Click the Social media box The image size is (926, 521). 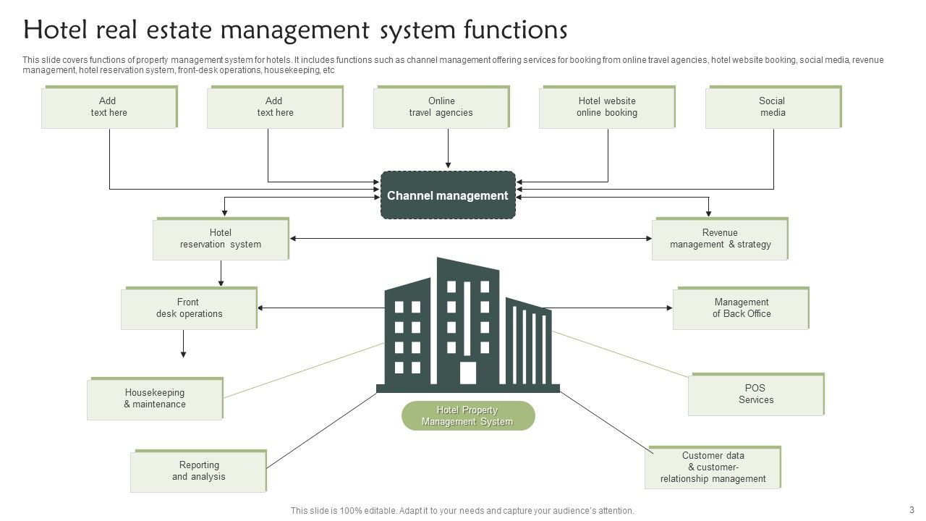(773, 107)
